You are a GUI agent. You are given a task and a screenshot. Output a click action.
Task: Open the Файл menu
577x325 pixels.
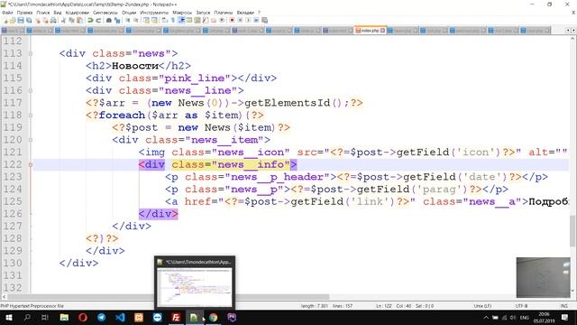(x=7, y=13)
